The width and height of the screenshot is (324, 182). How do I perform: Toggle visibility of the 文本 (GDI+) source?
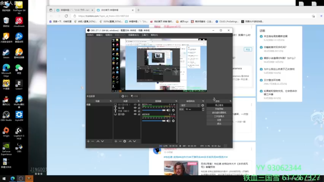[135, 111]
